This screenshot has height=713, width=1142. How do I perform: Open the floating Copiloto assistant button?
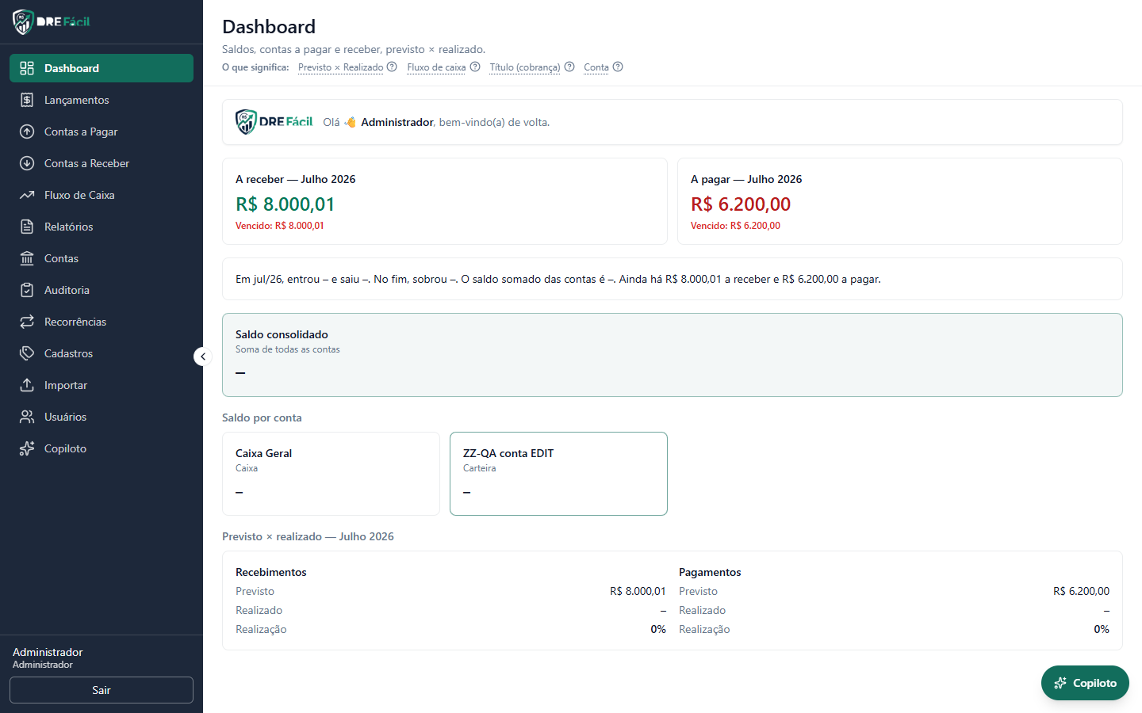[1085, 683]
